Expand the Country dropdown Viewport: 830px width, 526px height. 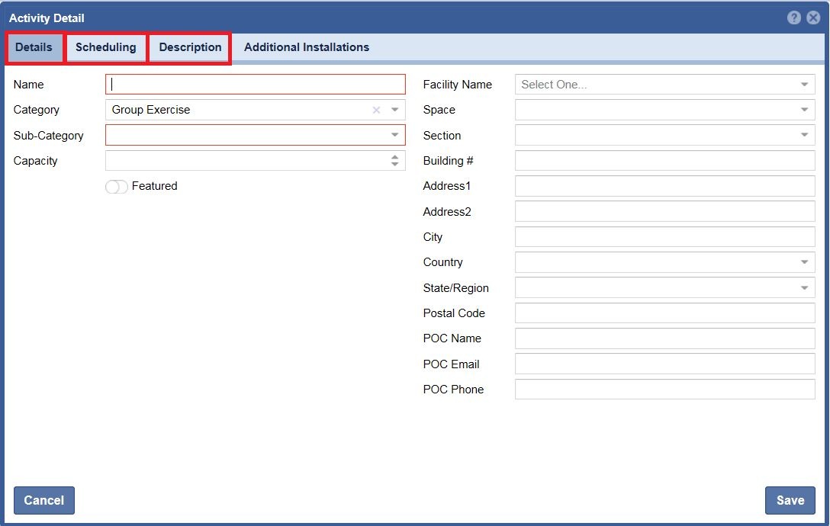(x=804, y=262)
